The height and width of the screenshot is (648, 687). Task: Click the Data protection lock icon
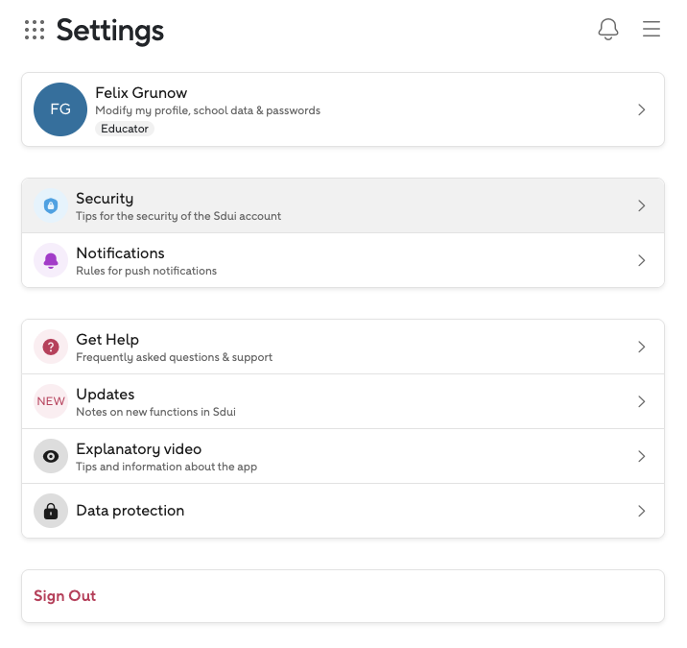(x=51, y=511)
